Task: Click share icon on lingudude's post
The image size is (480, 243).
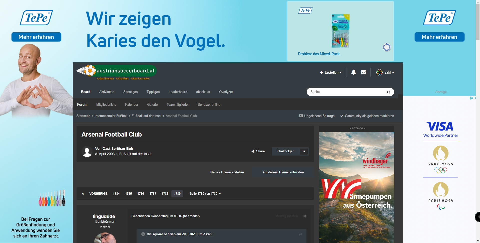Action: click(305, 216)
